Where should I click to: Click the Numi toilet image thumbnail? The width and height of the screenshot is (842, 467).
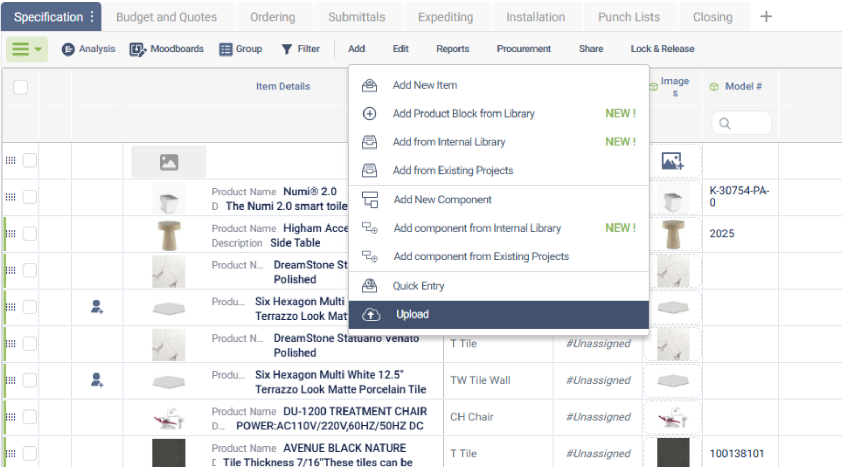click(x=168, y=198)
